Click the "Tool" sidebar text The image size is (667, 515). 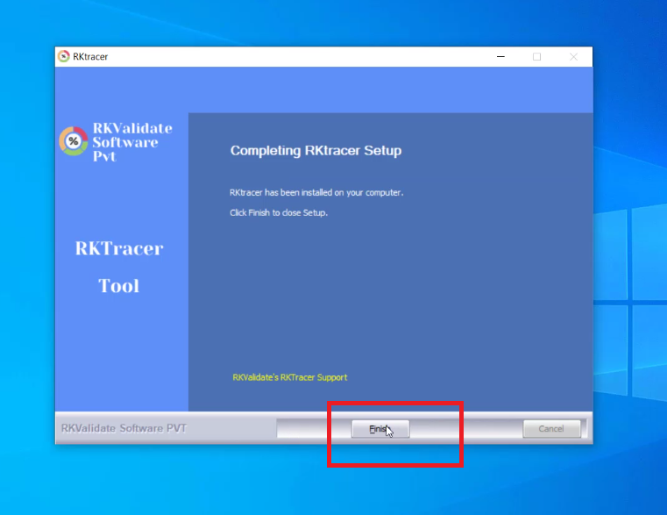[x=118, y=286]
